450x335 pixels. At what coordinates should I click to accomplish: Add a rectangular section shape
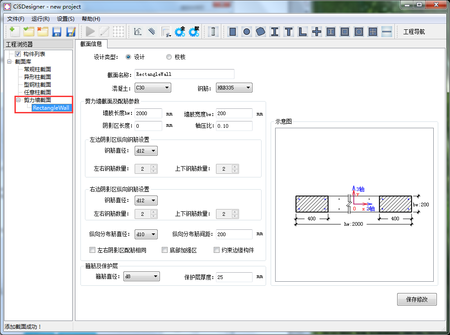233,32
